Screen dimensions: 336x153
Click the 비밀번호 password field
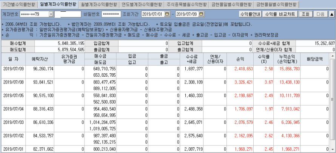click(x=111, y=14)
